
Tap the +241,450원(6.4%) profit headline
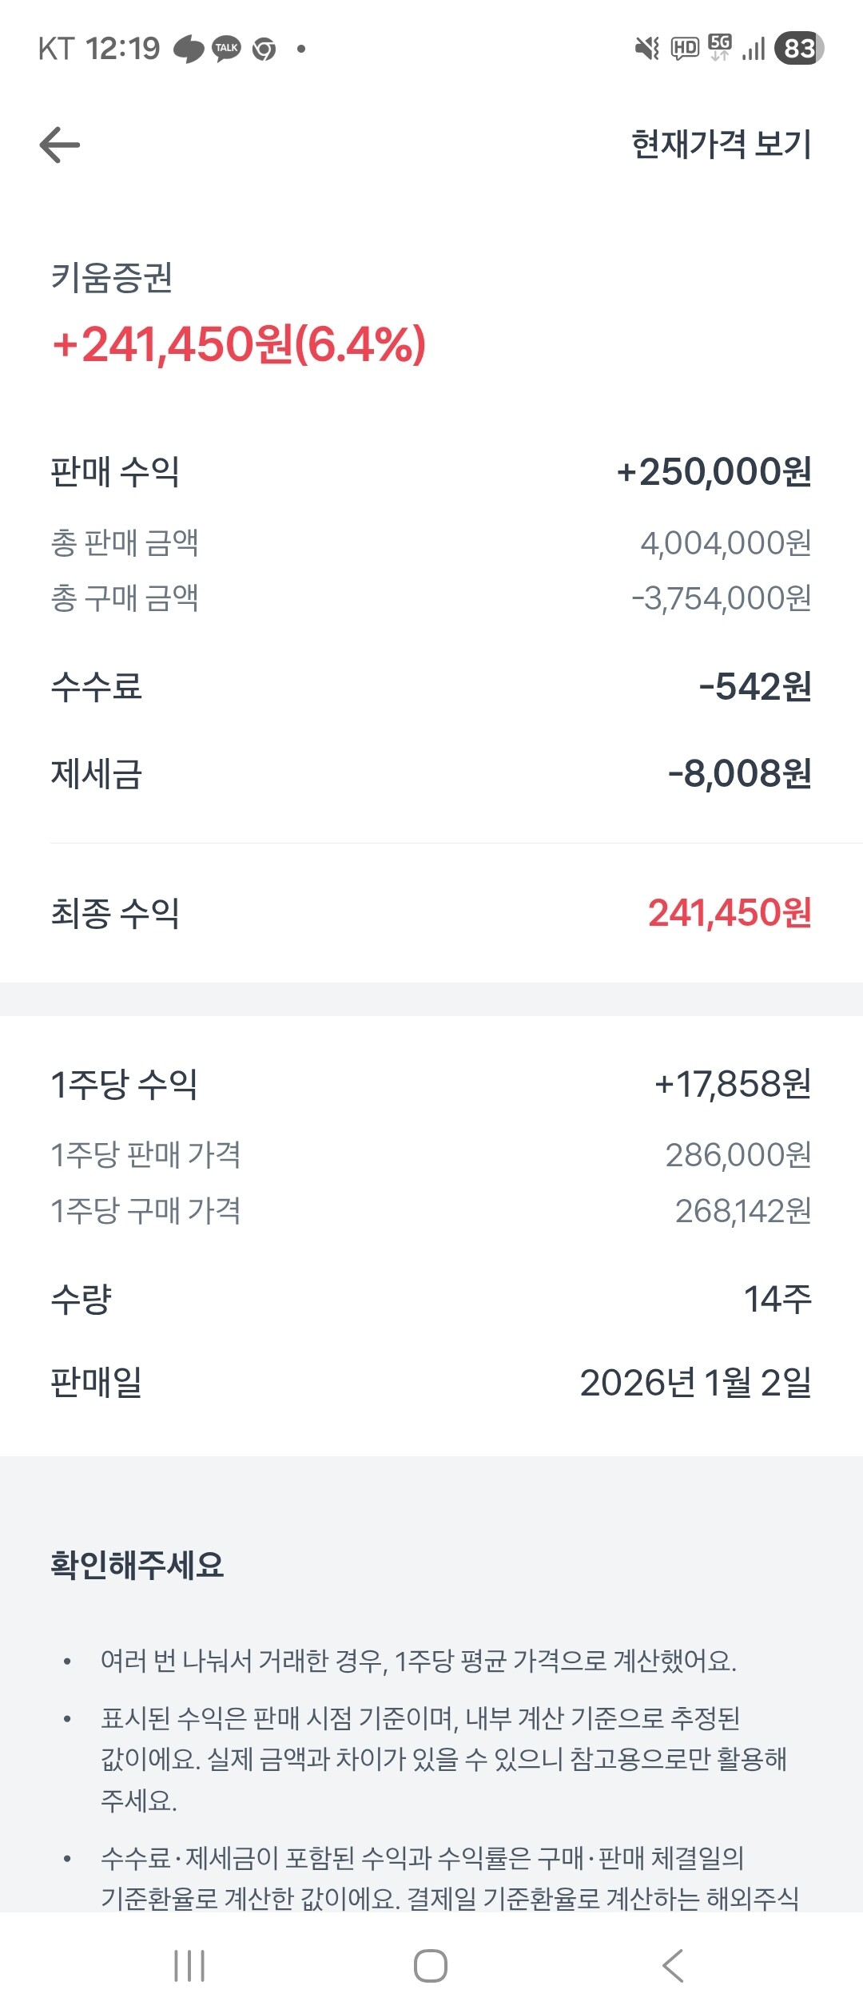pyautogui.click(x=239, y=345)
